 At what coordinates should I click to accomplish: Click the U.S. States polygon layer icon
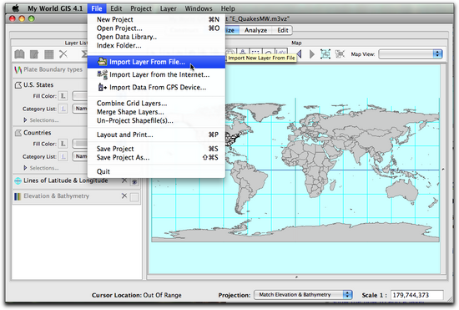point(18,85)
